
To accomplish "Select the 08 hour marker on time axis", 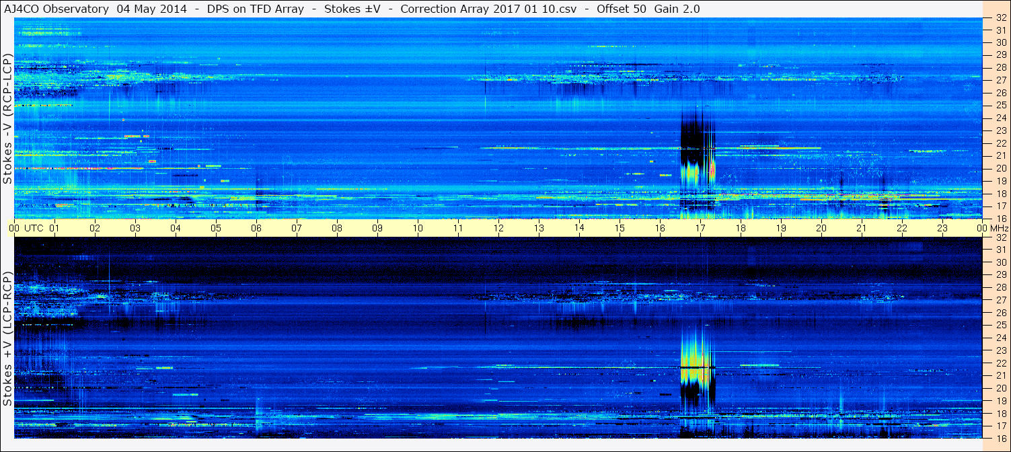I will point(337,228).
